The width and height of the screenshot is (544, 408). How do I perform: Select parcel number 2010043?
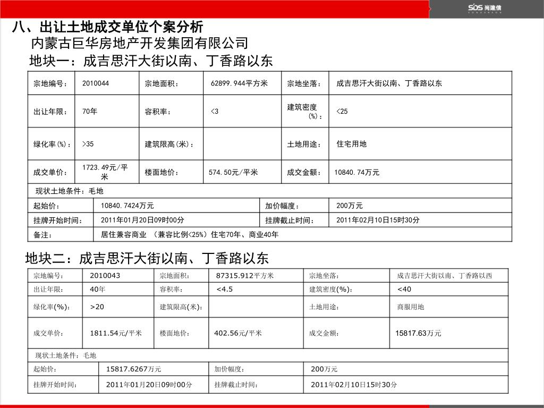[105, 276]
